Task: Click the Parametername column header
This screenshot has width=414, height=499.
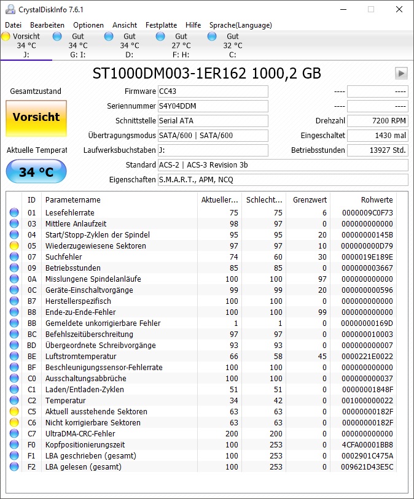Action: [x=119, y=200]
